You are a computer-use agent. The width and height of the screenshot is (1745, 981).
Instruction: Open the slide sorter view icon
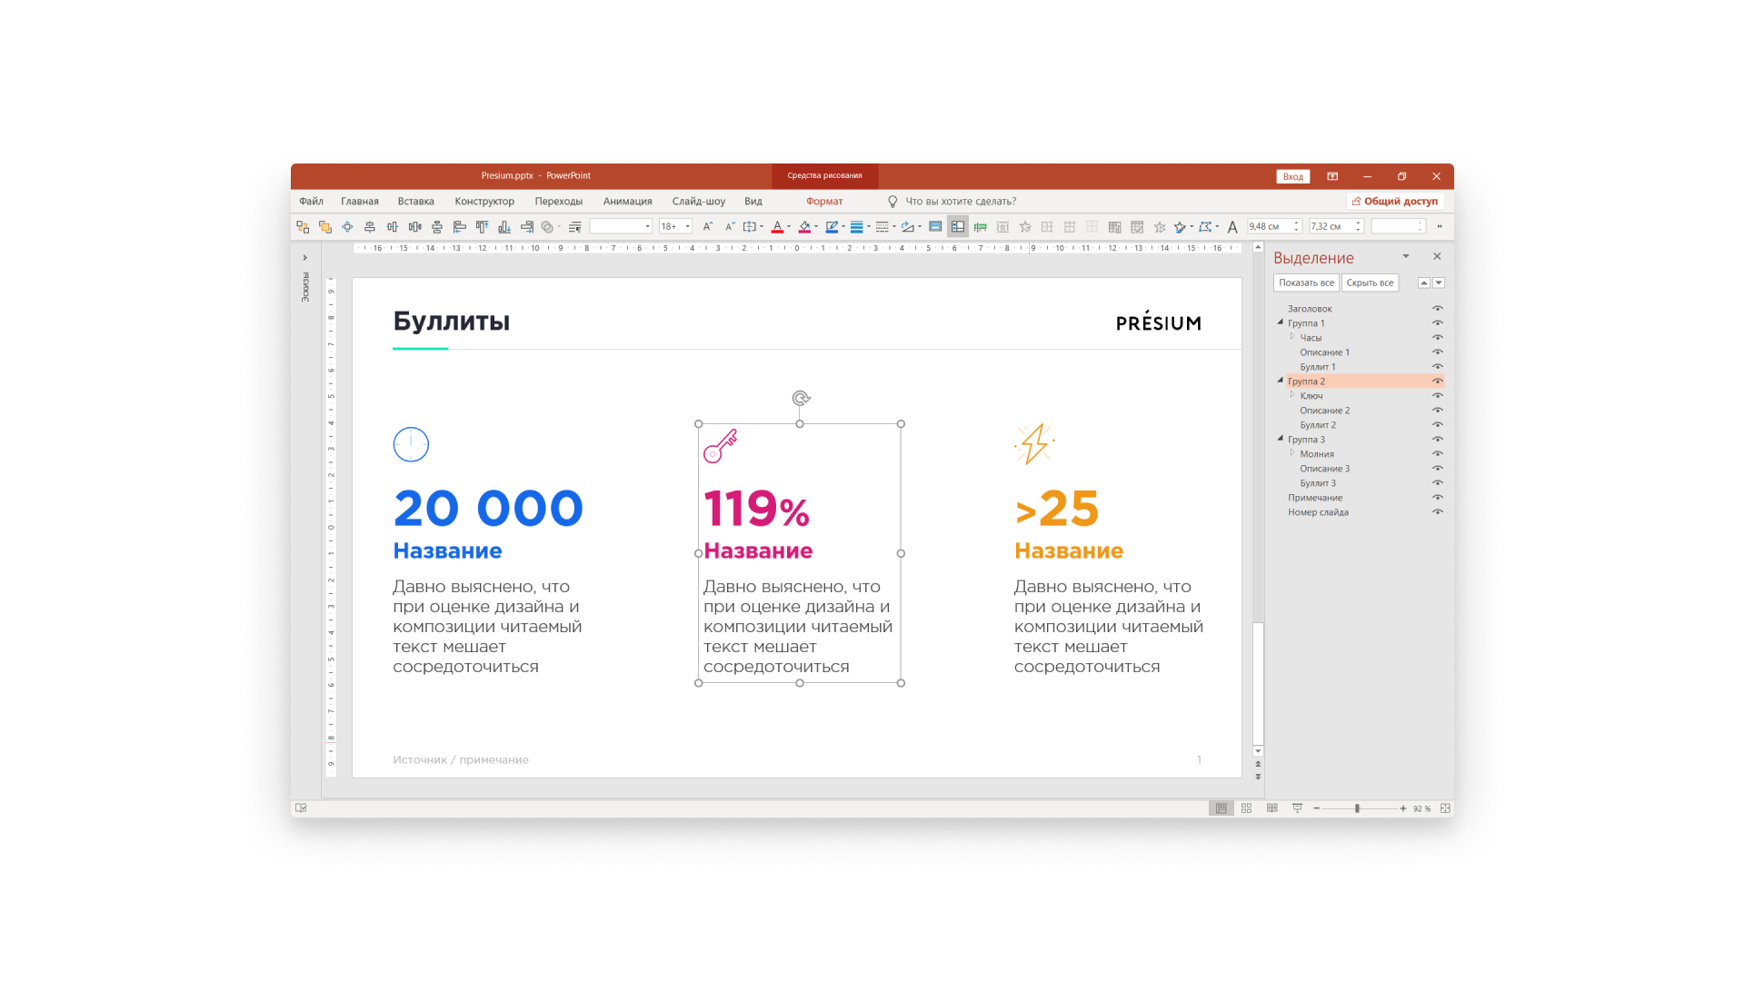click(x=1246, y=808)
